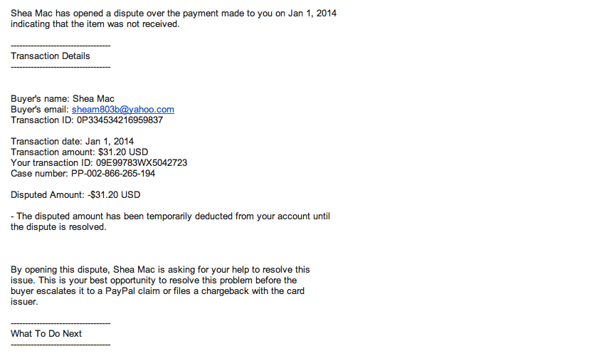Click the dashed line below What To Do Next
Viewport: 597px width, 356px height.
60,345
